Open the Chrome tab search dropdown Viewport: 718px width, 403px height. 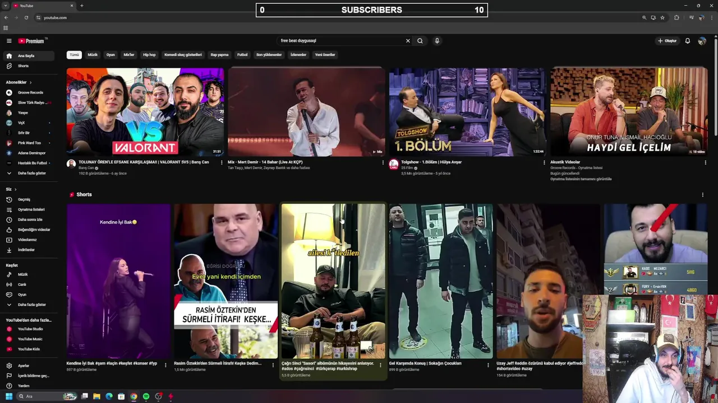click(x=6, y=6)
